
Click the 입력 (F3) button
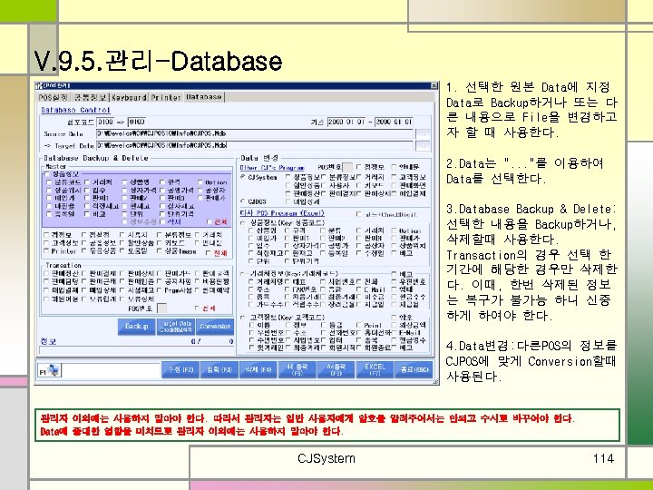click(x=219, y=369)
